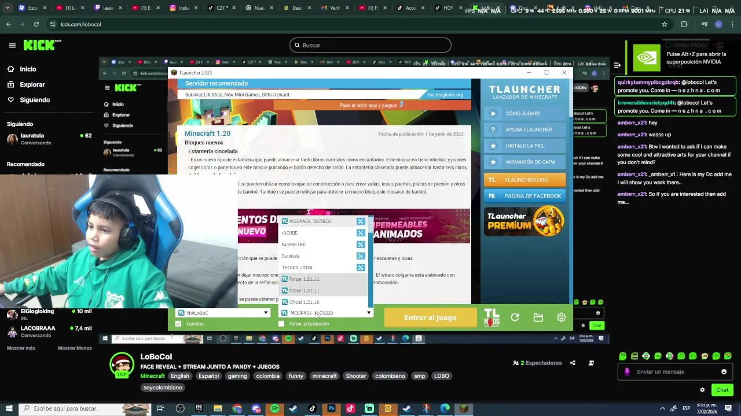The height and width of the screenshot is (416, 741).
Task: Open mc.magicmc.org server link
Action: click(445, 95)
